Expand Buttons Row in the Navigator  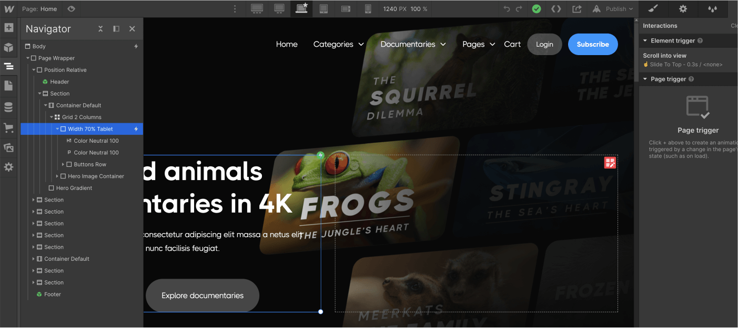pyautogui.click(x=63, y=164)
